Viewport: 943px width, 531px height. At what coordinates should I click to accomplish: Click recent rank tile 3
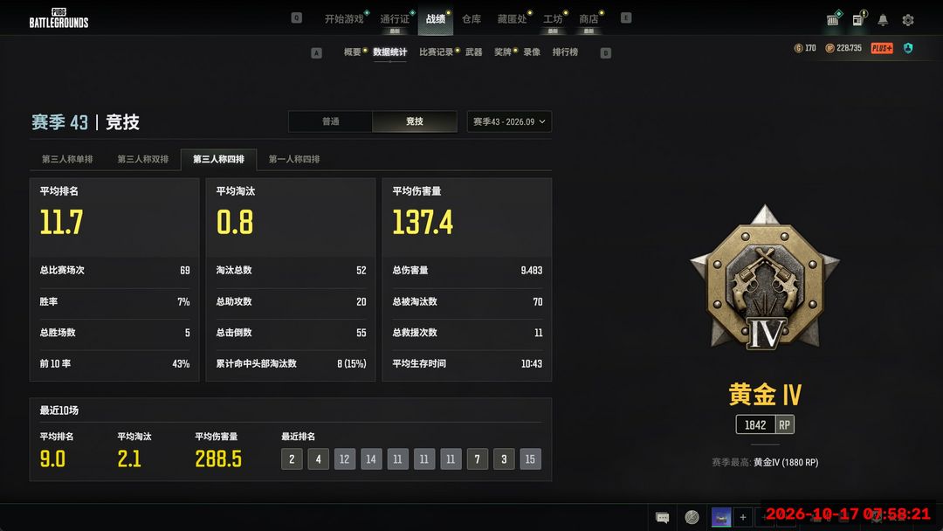point(504,459)
